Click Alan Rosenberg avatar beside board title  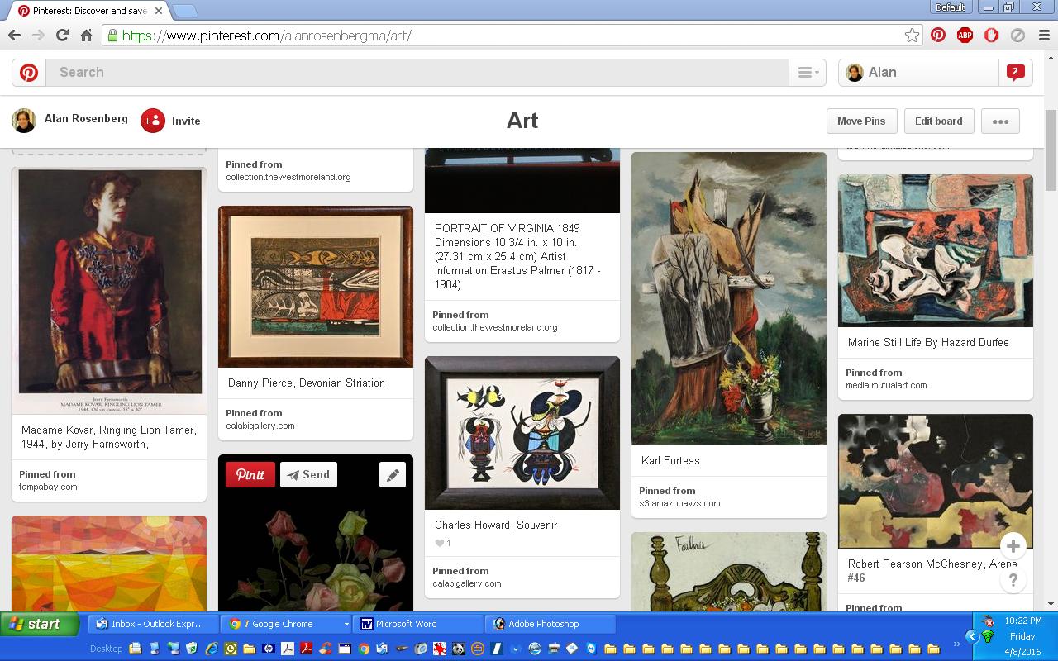coord(24,121)
